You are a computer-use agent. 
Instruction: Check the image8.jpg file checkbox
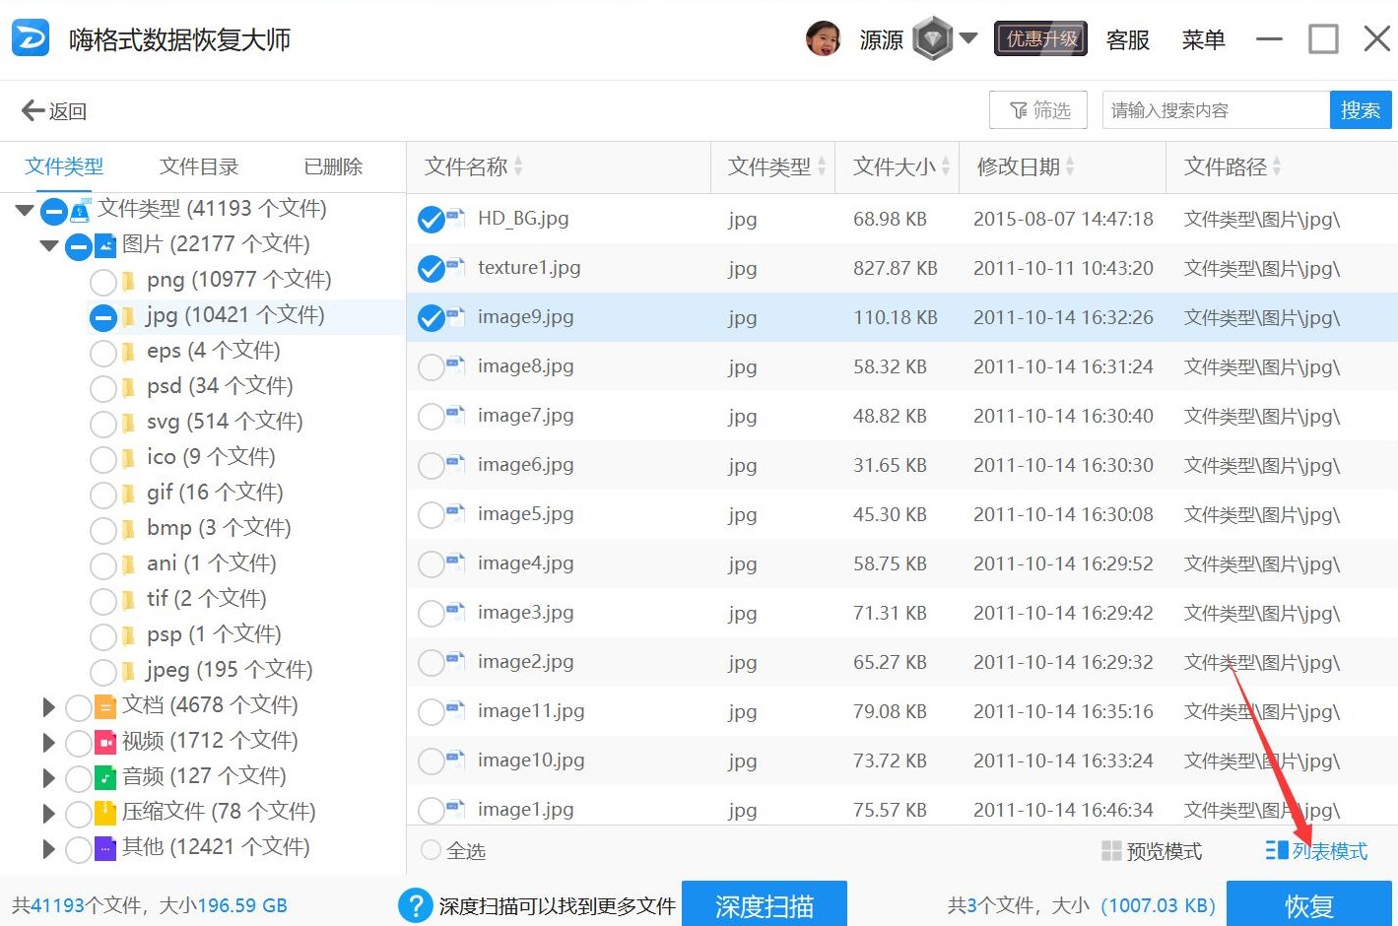click(x=431, y=366)
